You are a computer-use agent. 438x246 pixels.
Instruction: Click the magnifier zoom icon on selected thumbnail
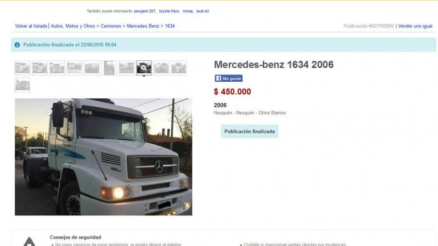(x=143, y=68)
